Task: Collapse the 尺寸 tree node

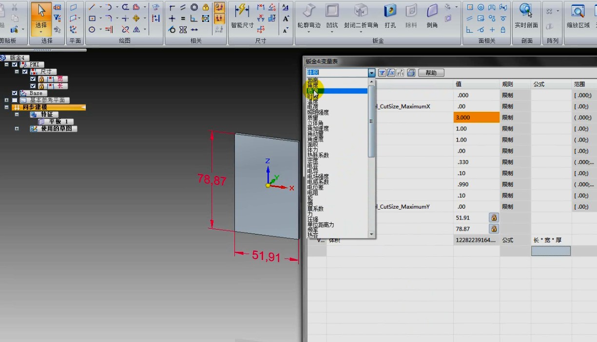Action: 17,72
